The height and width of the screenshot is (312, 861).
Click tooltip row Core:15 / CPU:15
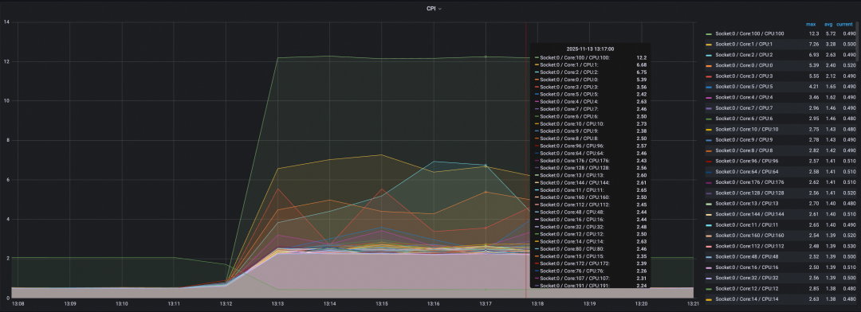[x=590, y=256]
